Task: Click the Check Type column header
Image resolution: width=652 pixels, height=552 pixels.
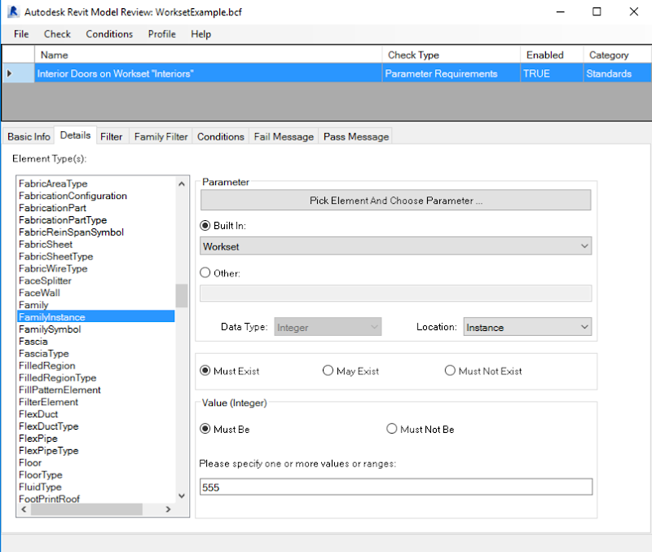Action: tap(451, 55)
